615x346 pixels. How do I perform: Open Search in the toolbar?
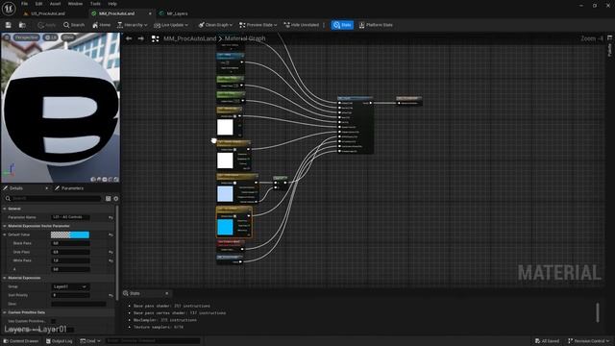(x=74, y=25)
